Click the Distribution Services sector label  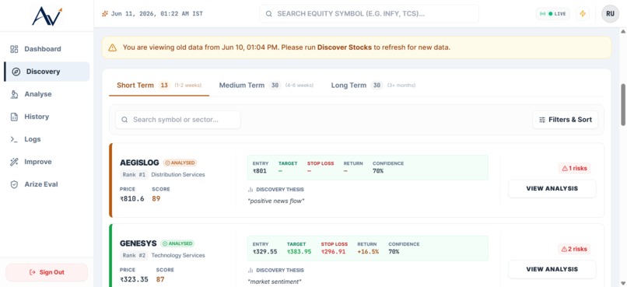click(x=178, y=175)
